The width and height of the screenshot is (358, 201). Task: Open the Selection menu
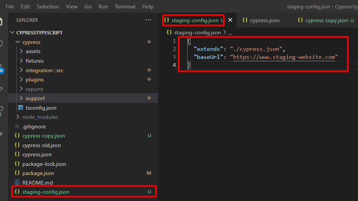[x=48, y=6]
